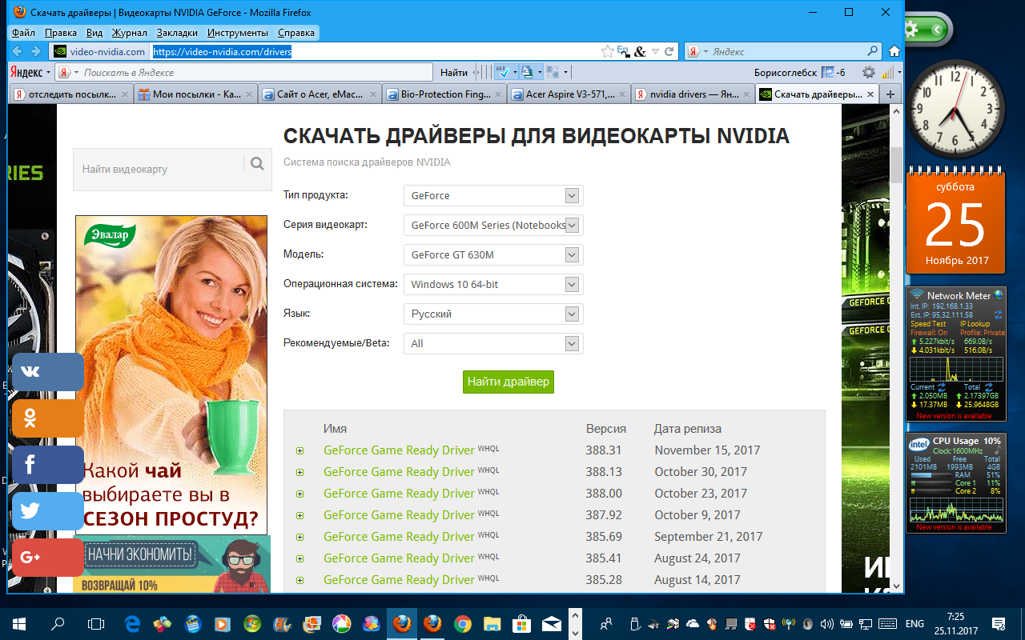Open the Модель dropdown showing GeForce GT 630M

[x=493, y=254]
